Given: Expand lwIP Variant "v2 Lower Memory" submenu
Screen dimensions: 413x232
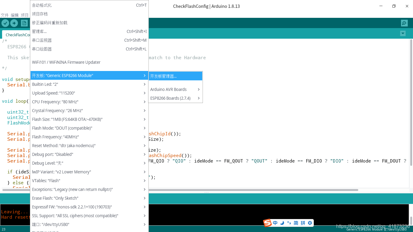Looking at the screenshot, I should click(x=89, y=172).
